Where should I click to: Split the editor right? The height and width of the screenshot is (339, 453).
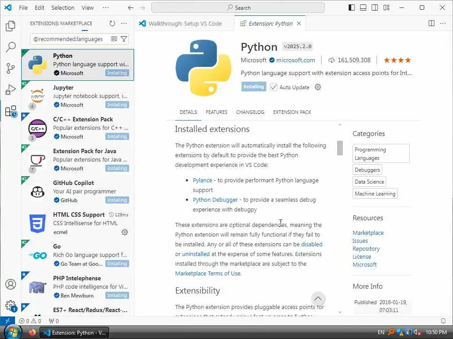pos(431,23)
